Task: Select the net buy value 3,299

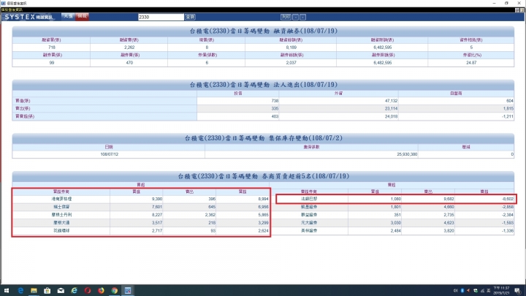Action: (263, 223)
